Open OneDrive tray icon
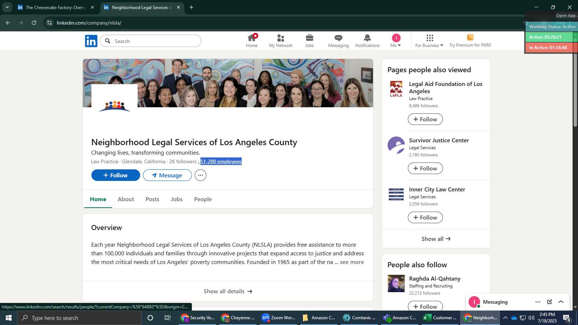 click(514, 318)
